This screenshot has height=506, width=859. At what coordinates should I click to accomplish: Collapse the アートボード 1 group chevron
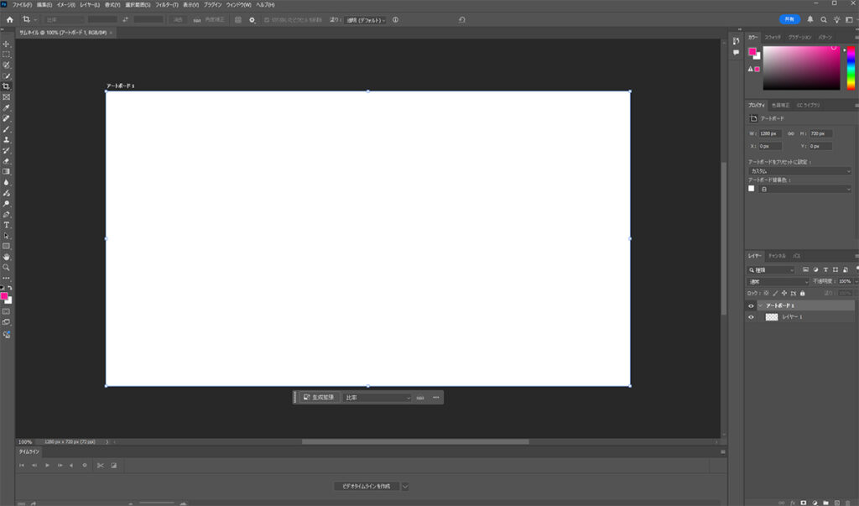(760, 306)
